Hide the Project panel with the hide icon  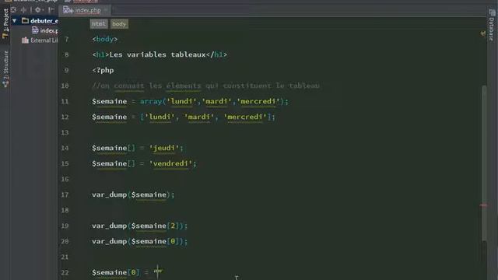(x=51, y=10)
